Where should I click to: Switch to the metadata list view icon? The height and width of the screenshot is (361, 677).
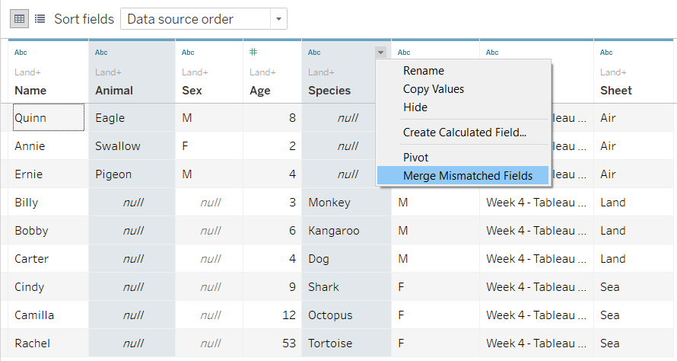point(40,19)
